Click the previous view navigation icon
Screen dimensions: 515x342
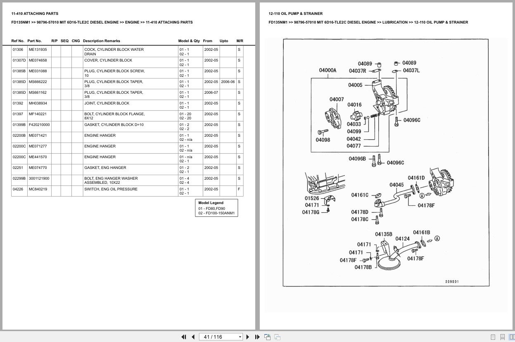[x=267, y=337]
